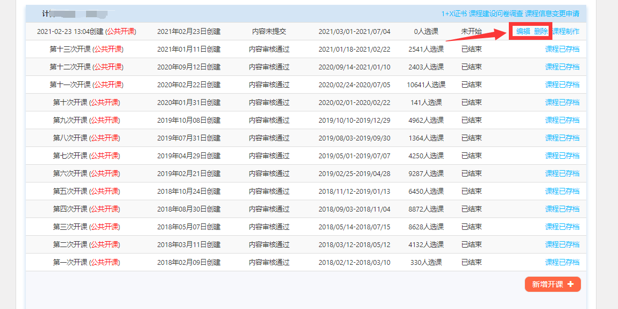Image resolution: width=618 pixels, height=309 pixels.
Task: Select the 第五次开课 row title
Action: pyautogui.click(x=86, y=192)
